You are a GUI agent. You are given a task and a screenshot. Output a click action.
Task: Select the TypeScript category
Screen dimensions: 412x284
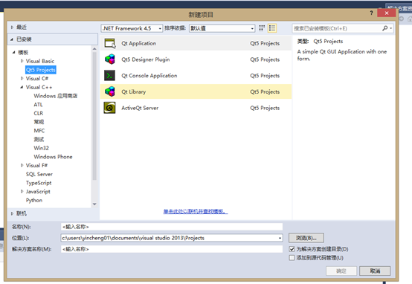click(x=39, y=183)
